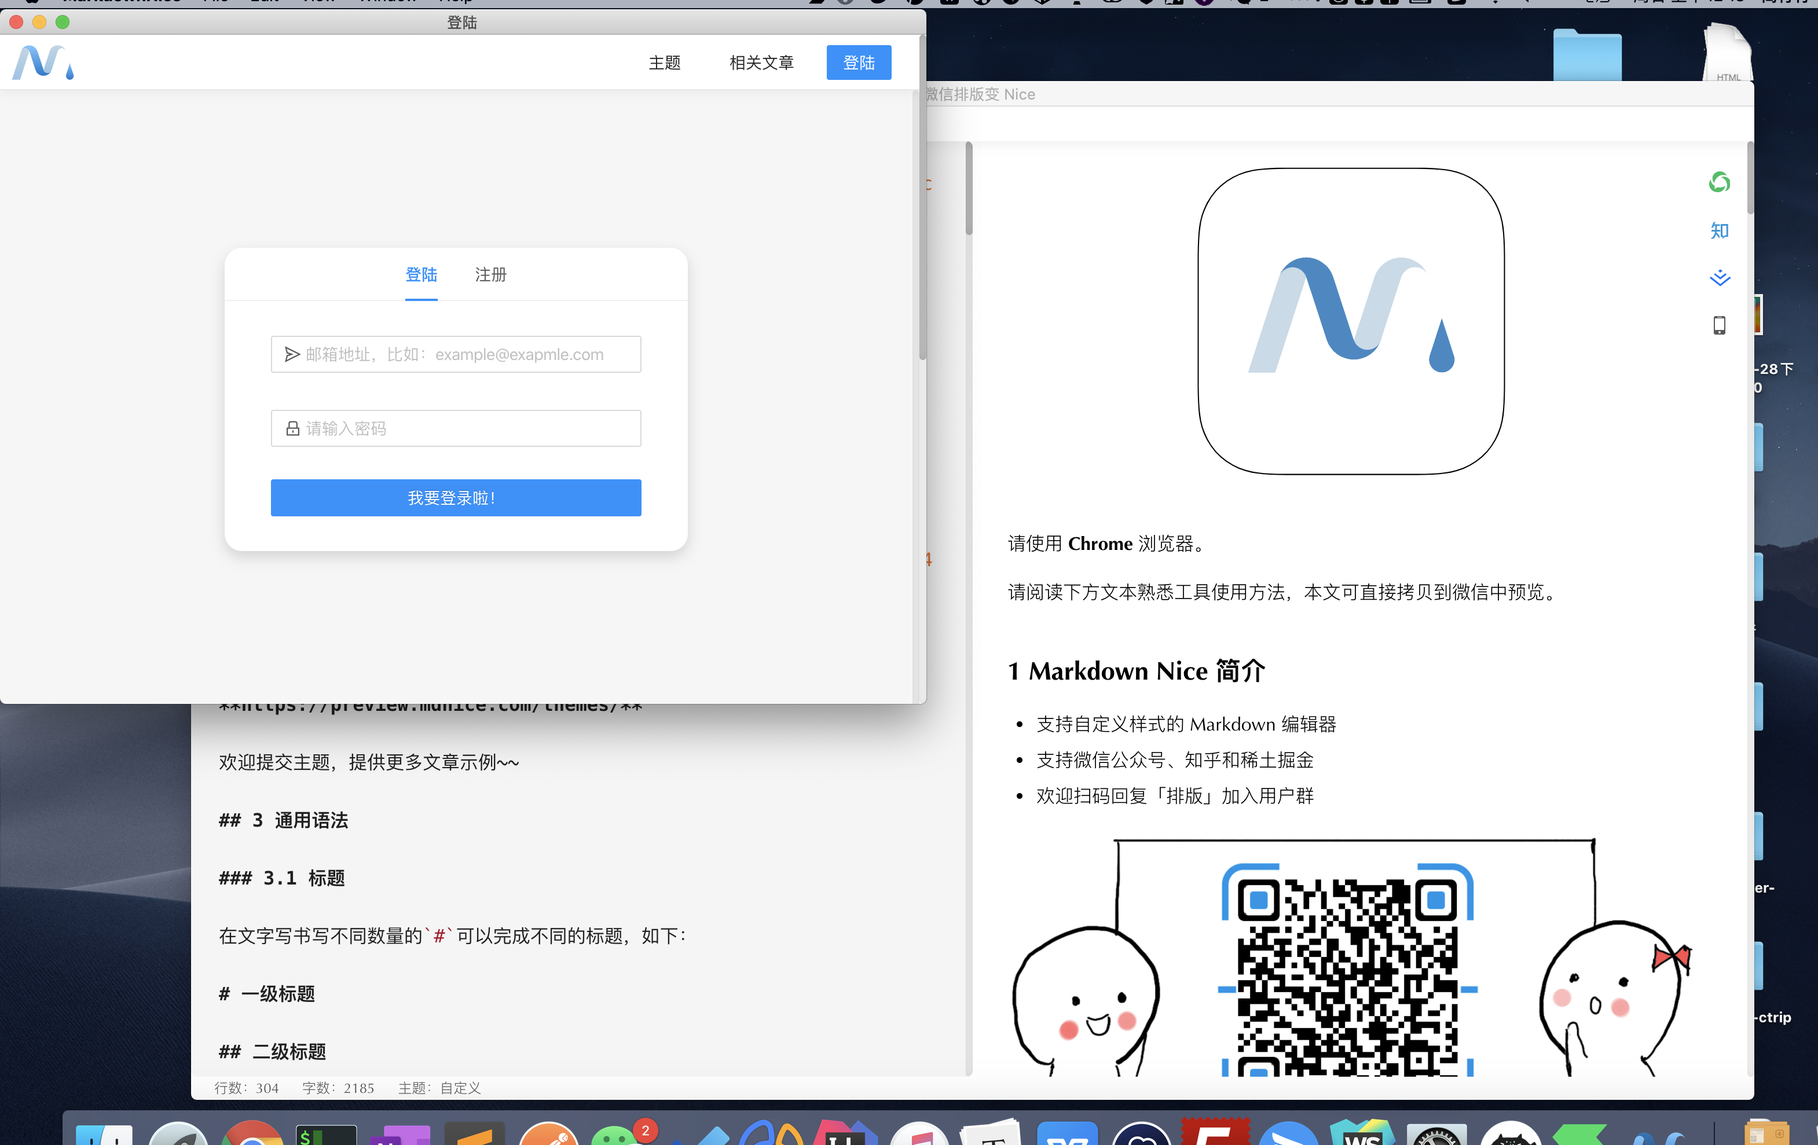This screenshot has height=1145, width=1818.
Task: Switch to the 注册 registration tab
Action: click(x=489, y=275)
